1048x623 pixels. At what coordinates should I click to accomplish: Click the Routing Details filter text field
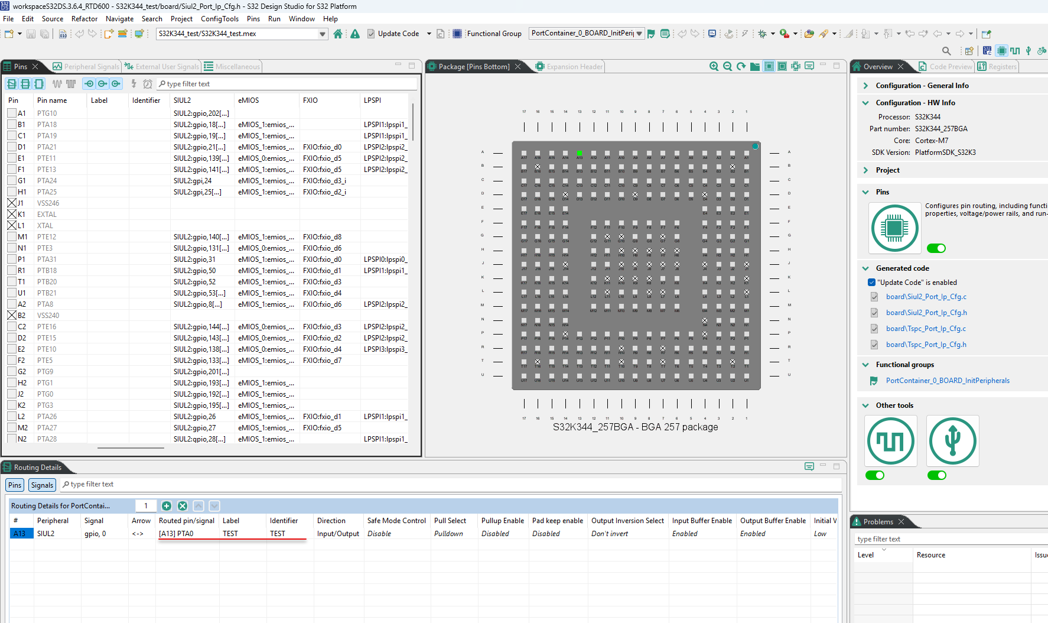coord(451,485)
